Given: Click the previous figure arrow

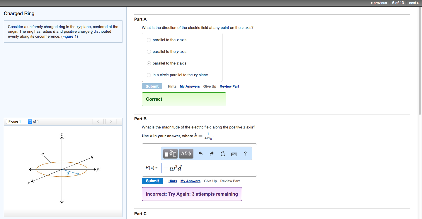Looking at the screenshot, I should tap(98, 121).
